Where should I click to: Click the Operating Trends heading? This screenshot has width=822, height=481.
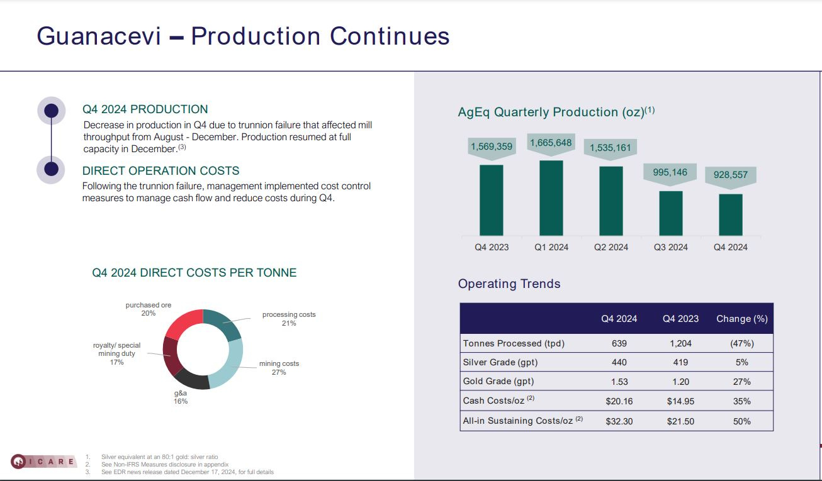point(509,284)
